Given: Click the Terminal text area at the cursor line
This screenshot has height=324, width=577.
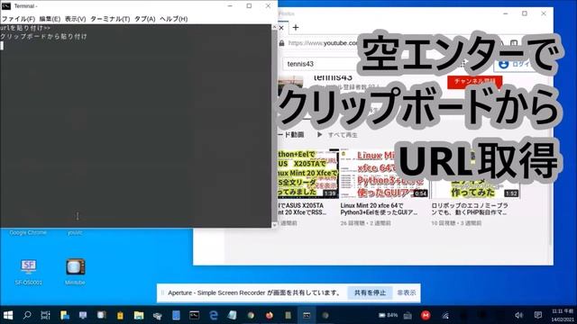Looking at the screenshot, I should (x=135, y=46).
